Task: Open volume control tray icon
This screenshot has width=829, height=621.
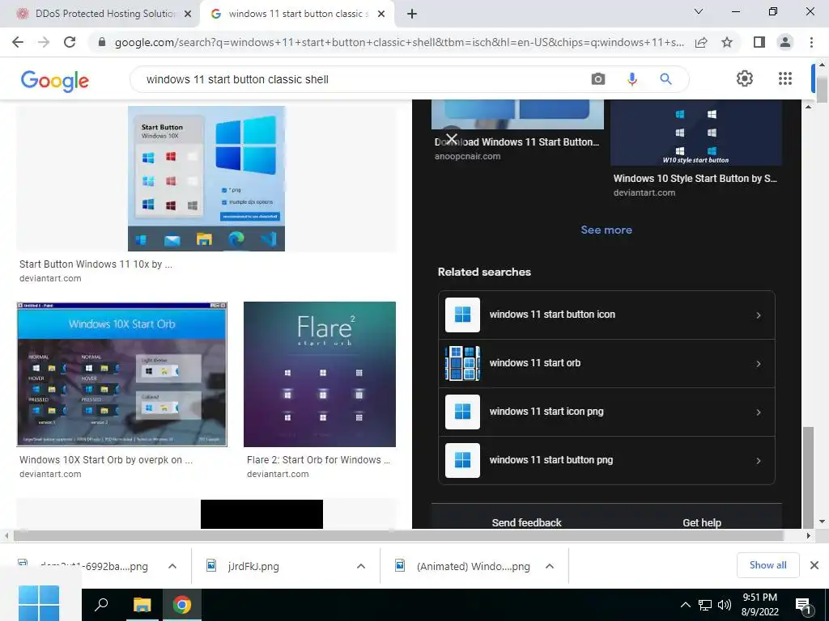Action: 725,605
